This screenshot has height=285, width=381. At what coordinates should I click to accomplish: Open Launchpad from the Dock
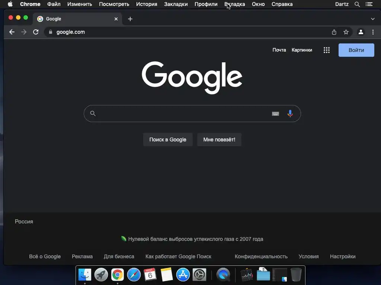click(101, 275)
